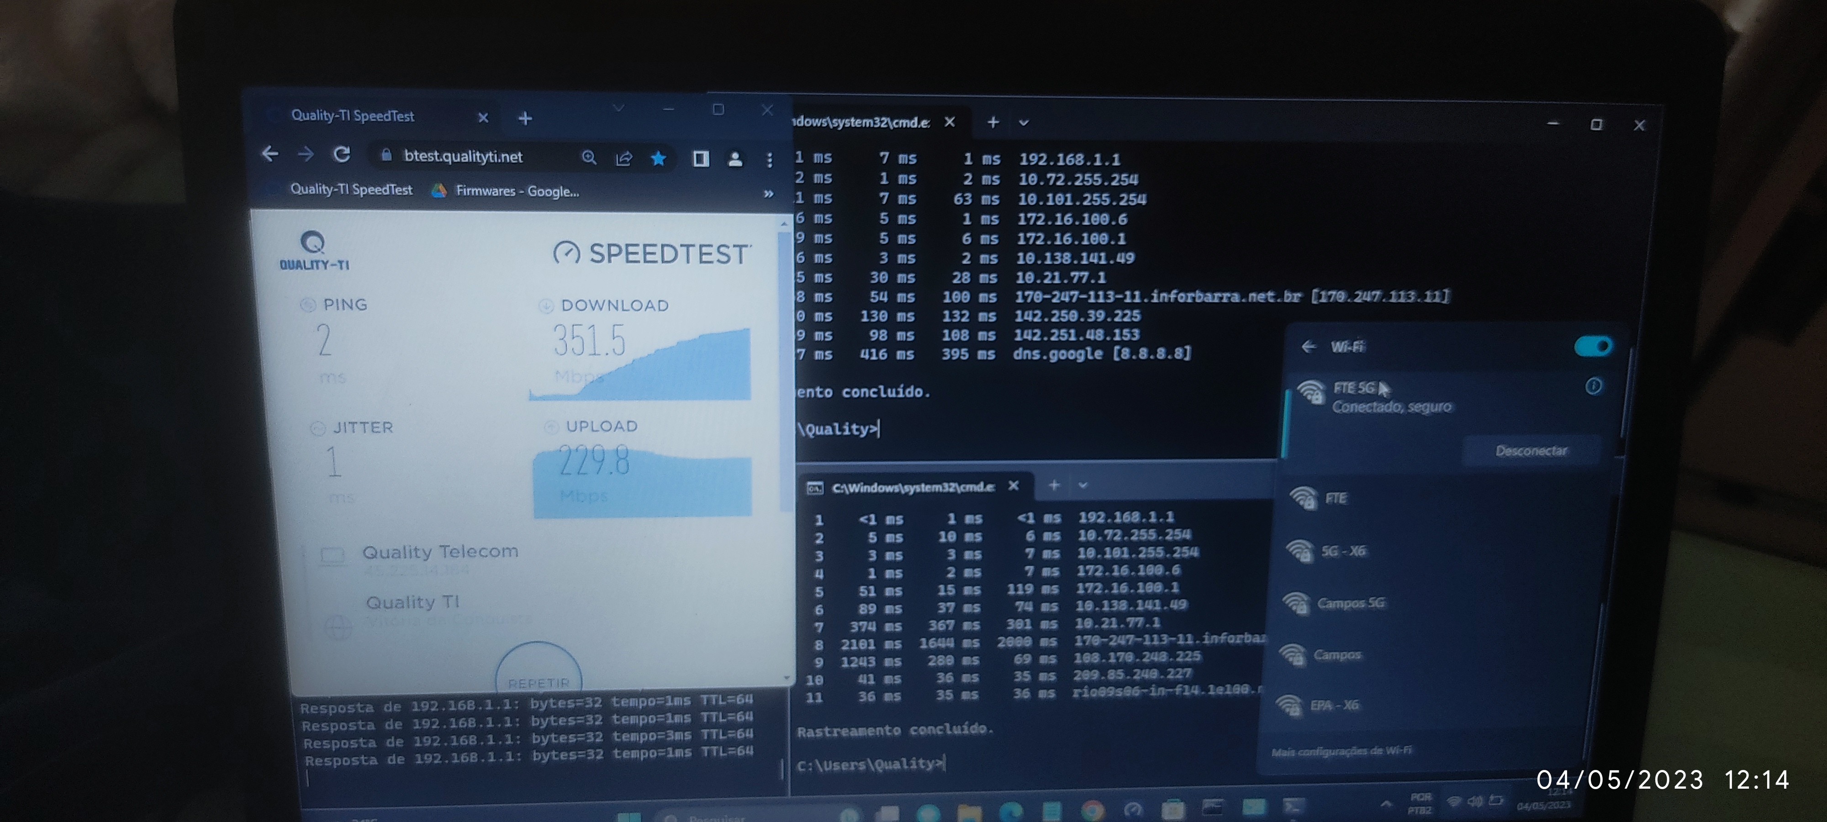Open the browser side panel icon
This screenshot has height=822, width=1827.
pos(700,159)
